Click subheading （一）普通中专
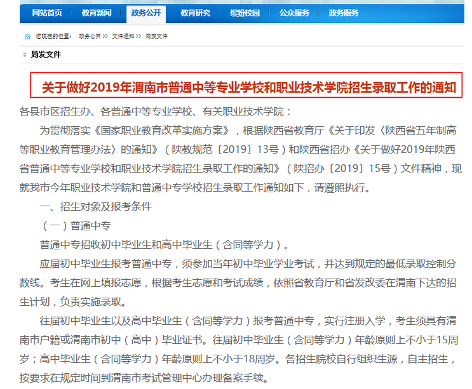This screenshot has width=472, height=389. pyautogui.click(x=75, y=225)
